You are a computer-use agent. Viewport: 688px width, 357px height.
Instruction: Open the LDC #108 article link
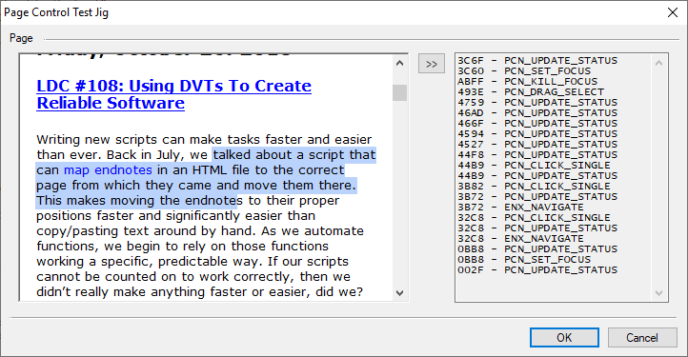[173, 94]
